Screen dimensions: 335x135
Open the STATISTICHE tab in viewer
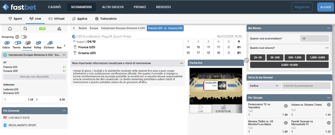[223, 109]
